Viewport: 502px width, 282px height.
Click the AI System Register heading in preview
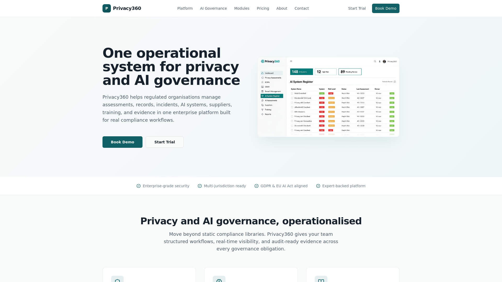[x=301, y=82]
